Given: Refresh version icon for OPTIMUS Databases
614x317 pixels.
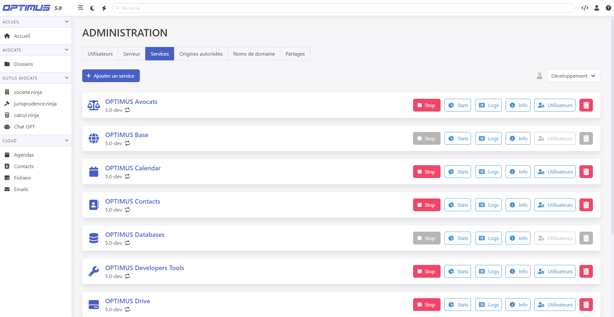Looking at the screenshot, I should [x=127, y=243].
